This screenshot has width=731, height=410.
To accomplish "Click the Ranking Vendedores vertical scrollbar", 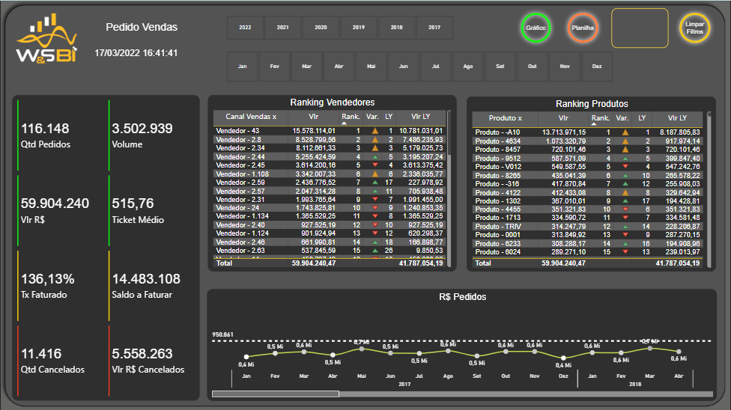I will pyautogui.click(x=449, y=132).
